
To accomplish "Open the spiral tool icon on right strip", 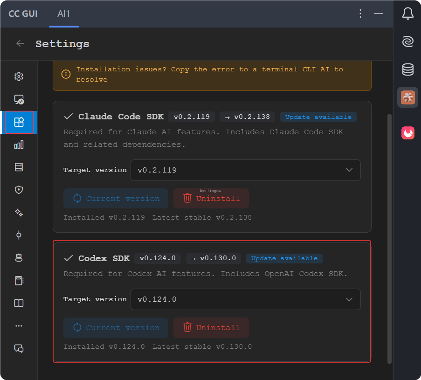I will pos(407,41).
